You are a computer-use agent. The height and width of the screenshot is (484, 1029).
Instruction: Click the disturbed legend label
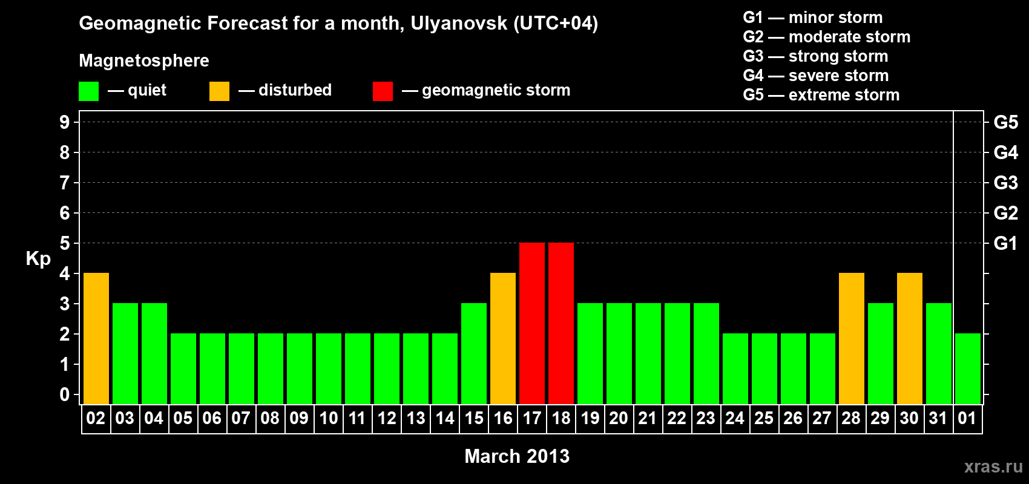point(295,90)
